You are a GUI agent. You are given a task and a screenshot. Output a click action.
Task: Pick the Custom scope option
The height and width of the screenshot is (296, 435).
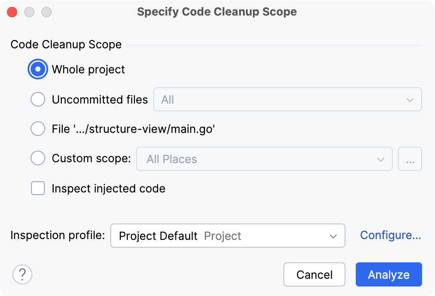pos(37,158)
